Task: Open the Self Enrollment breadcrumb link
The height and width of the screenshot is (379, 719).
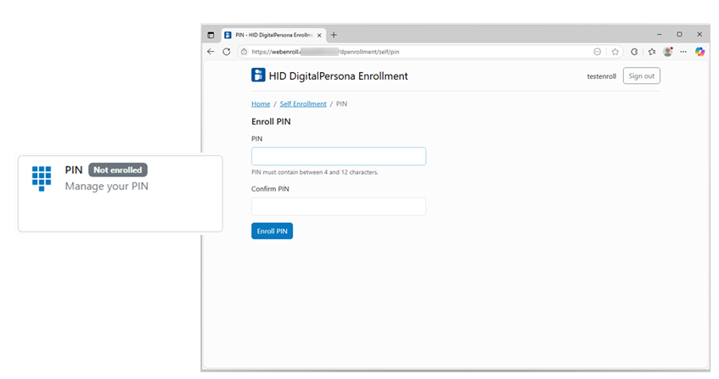Action: tap(303, 103)
